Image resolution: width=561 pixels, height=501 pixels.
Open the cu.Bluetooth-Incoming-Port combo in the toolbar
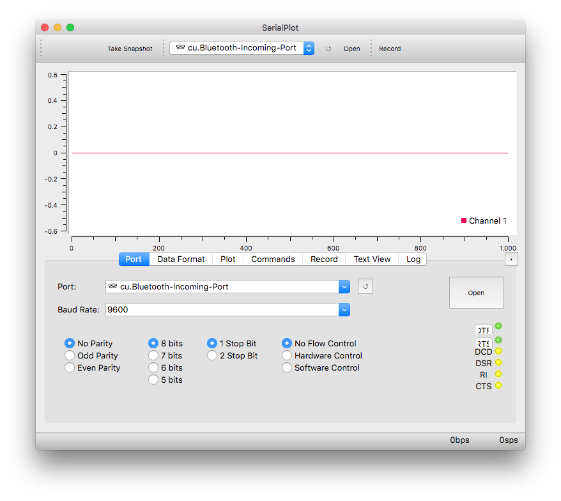pyautogui.click(x=240, y=47)
